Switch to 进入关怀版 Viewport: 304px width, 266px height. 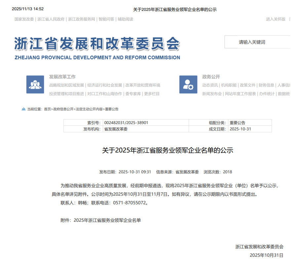276,19
